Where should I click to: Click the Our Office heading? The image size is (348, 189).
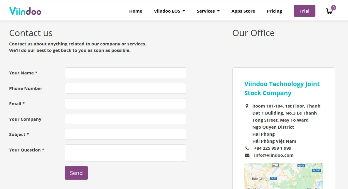[x=253, y=33]
